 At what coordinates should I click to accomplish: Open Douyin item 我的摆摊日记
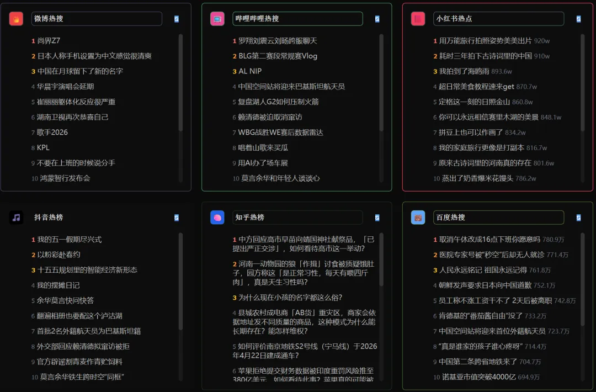click(58, 285)
